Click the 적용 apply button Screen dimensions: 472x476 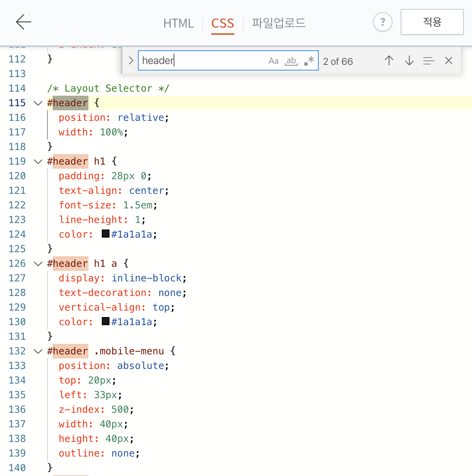[x=432, y=22]
